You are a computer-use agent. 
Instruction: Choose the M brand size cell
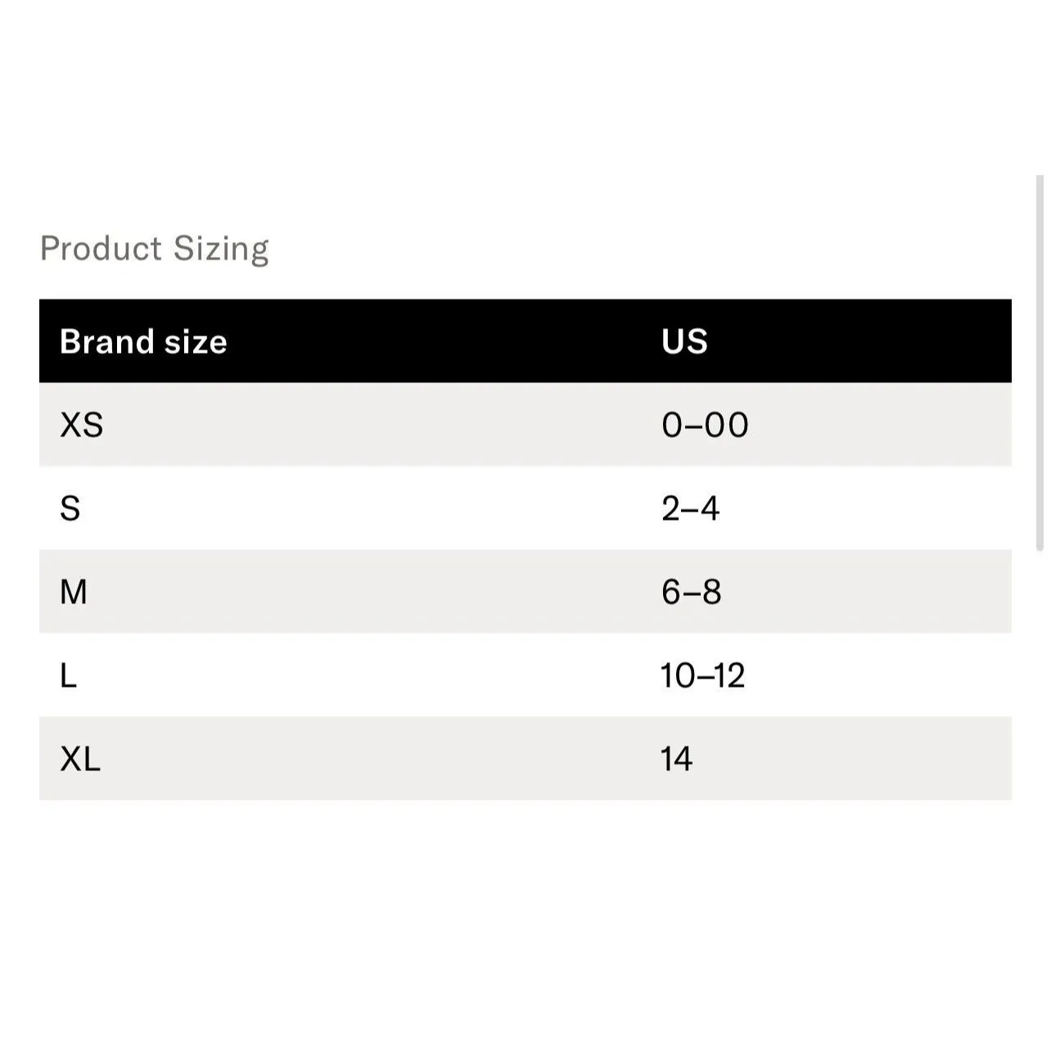(74, 592)
